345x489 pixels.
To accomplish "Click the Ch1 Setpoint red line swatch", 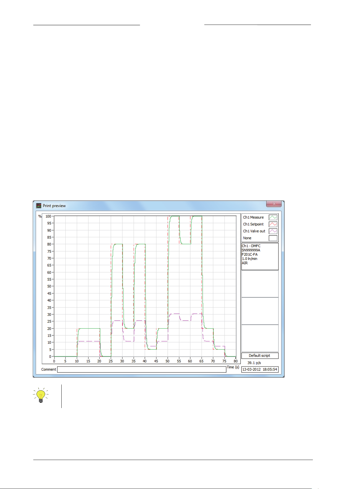I will pyautogui.click(x=273, y=224).
